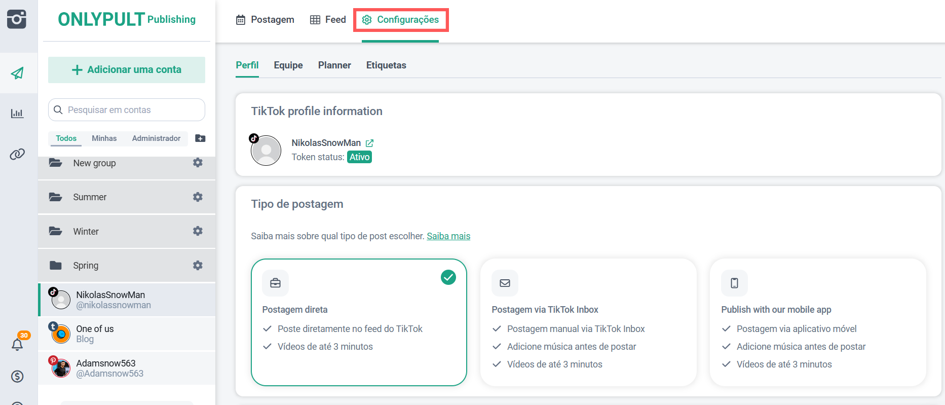Follow the Saiba mais link
Viewport: 945px width, 405px height.
[x=448, y=236]
